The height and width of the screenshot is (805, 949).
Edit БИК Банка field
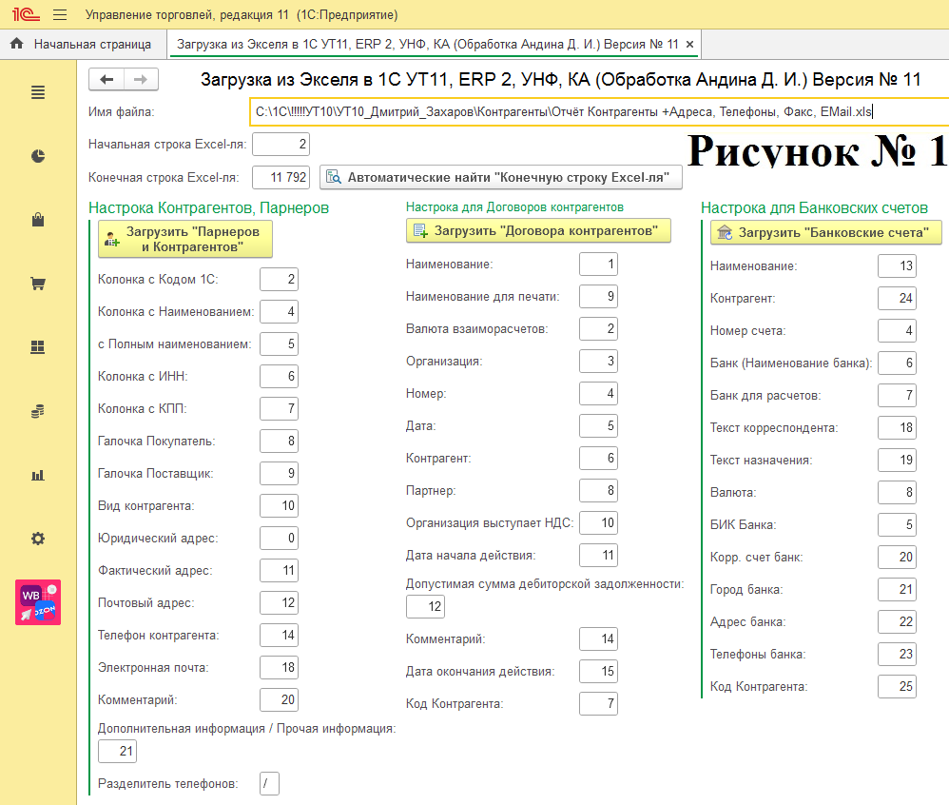[x=897, y=524]
